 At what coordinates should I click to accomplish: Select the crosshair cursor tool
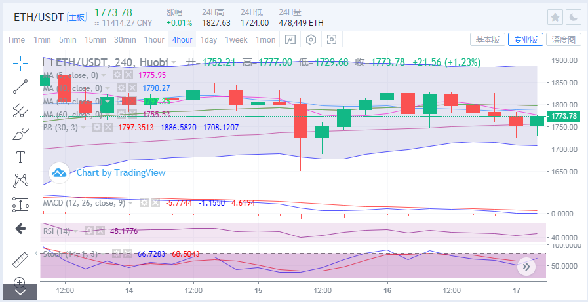(20, 63)
